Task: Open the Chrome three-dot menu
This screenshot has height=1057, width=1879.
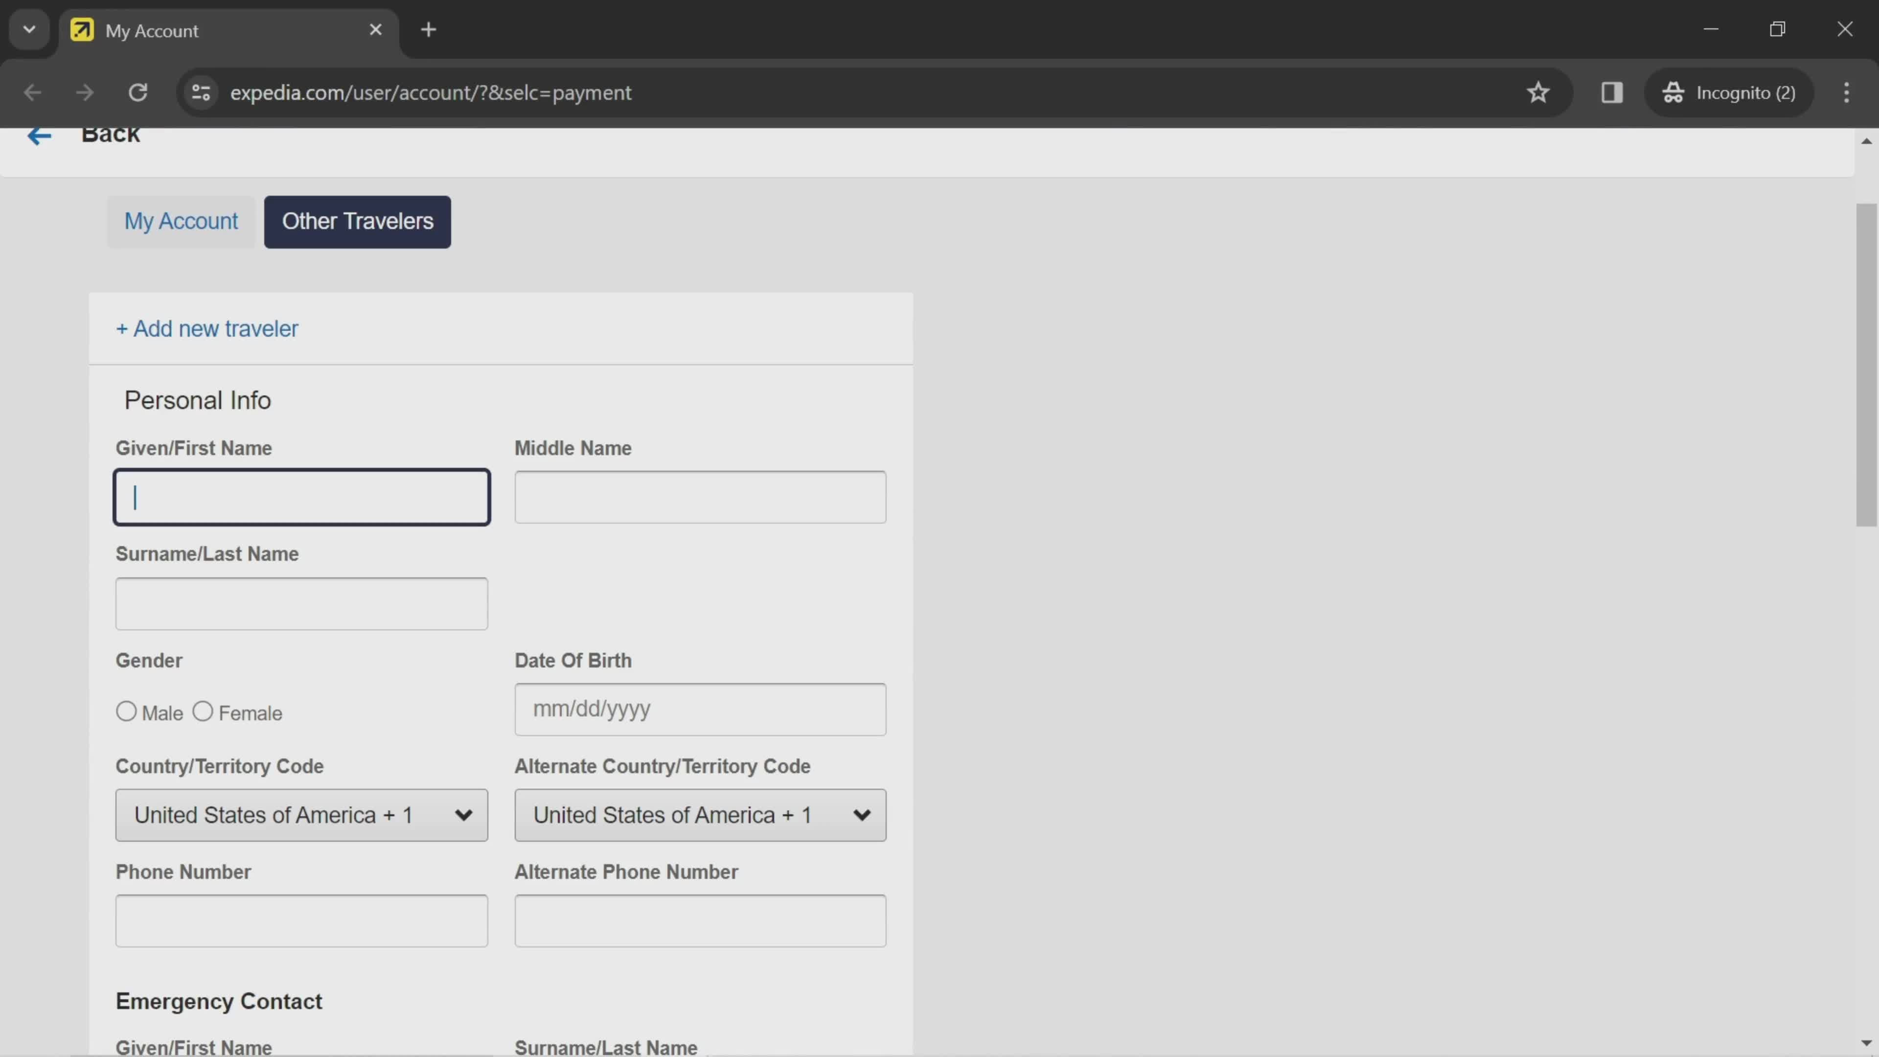Action: pyautogui.click(x=1847, y=92)
